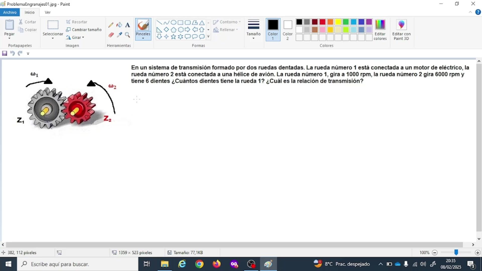Image resolution: width=482 pixels, height=271 pixels.
Task: Toggle Color 1 as active color
Action: point(273,29)
